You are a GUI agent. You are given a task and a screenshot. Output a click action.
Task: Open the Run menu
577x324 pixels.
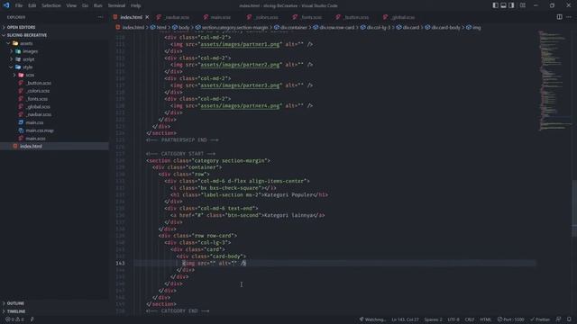[x=98, y=5]
